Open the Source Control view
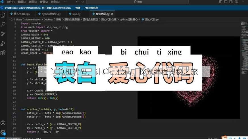Screen dimensions: 248x139 (3, 34)
